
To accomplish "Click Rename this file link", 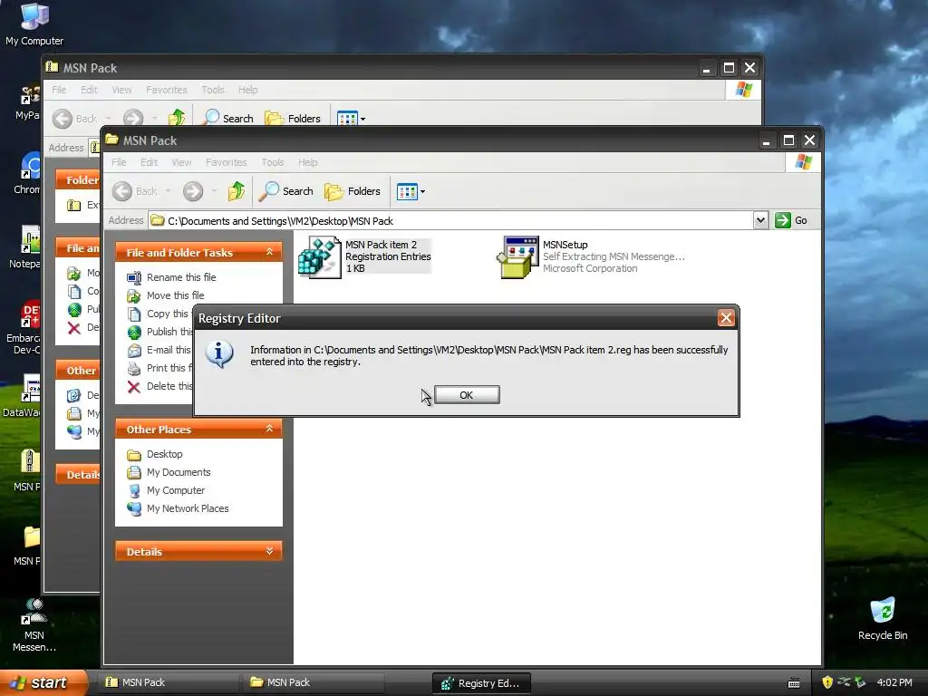I will pos(181,277).
